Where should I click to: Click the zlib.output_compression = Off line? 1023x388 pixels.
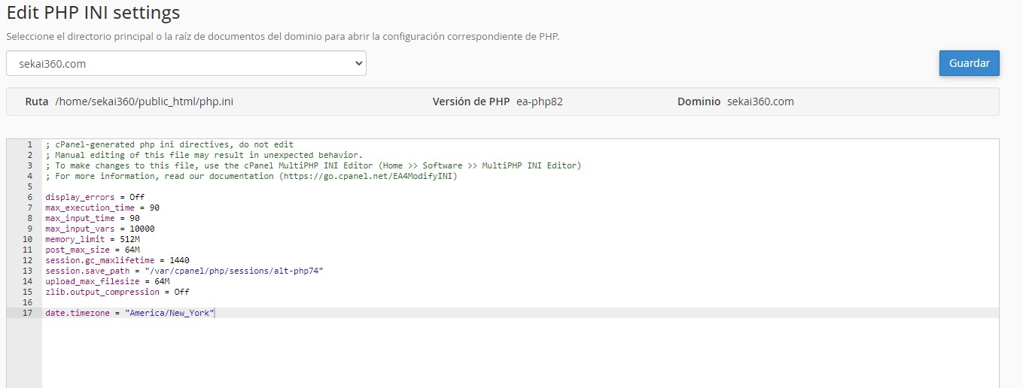pyautogui.click(x=117, y=292)
